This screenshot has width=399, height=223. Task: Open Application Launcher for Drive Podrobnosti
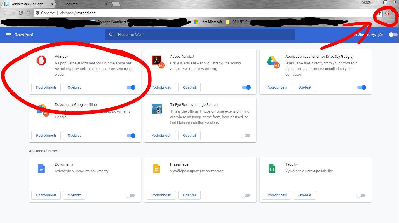pos(276,87)
